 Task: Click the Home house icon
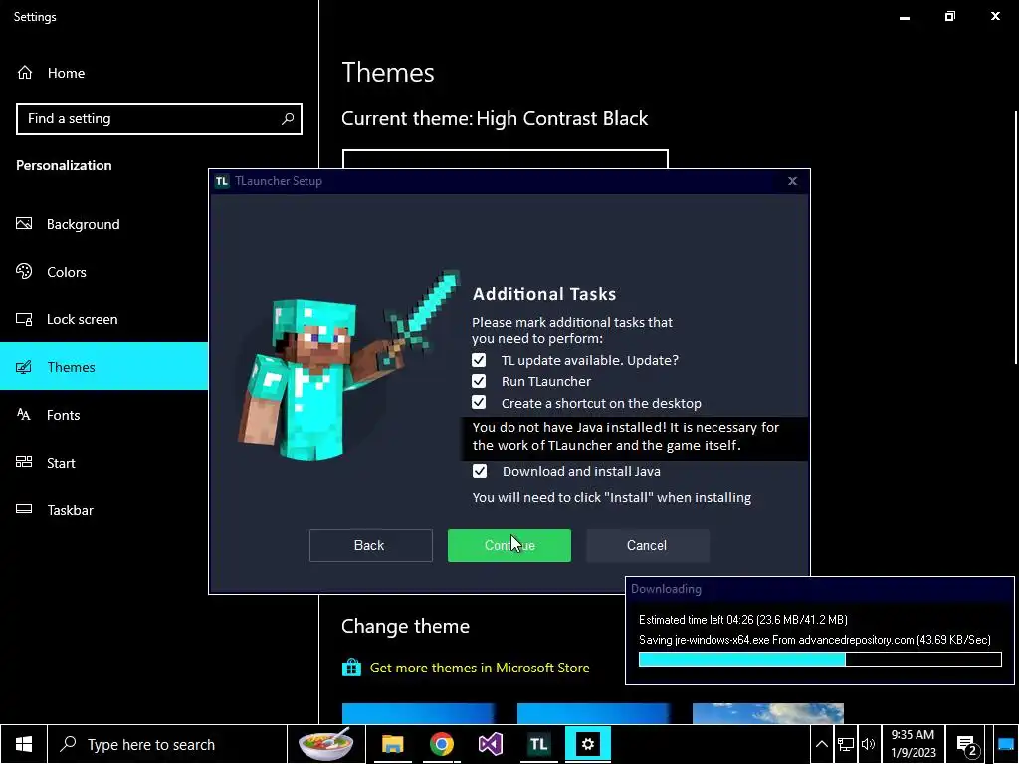pyautogui.click(x=25, y=72)
